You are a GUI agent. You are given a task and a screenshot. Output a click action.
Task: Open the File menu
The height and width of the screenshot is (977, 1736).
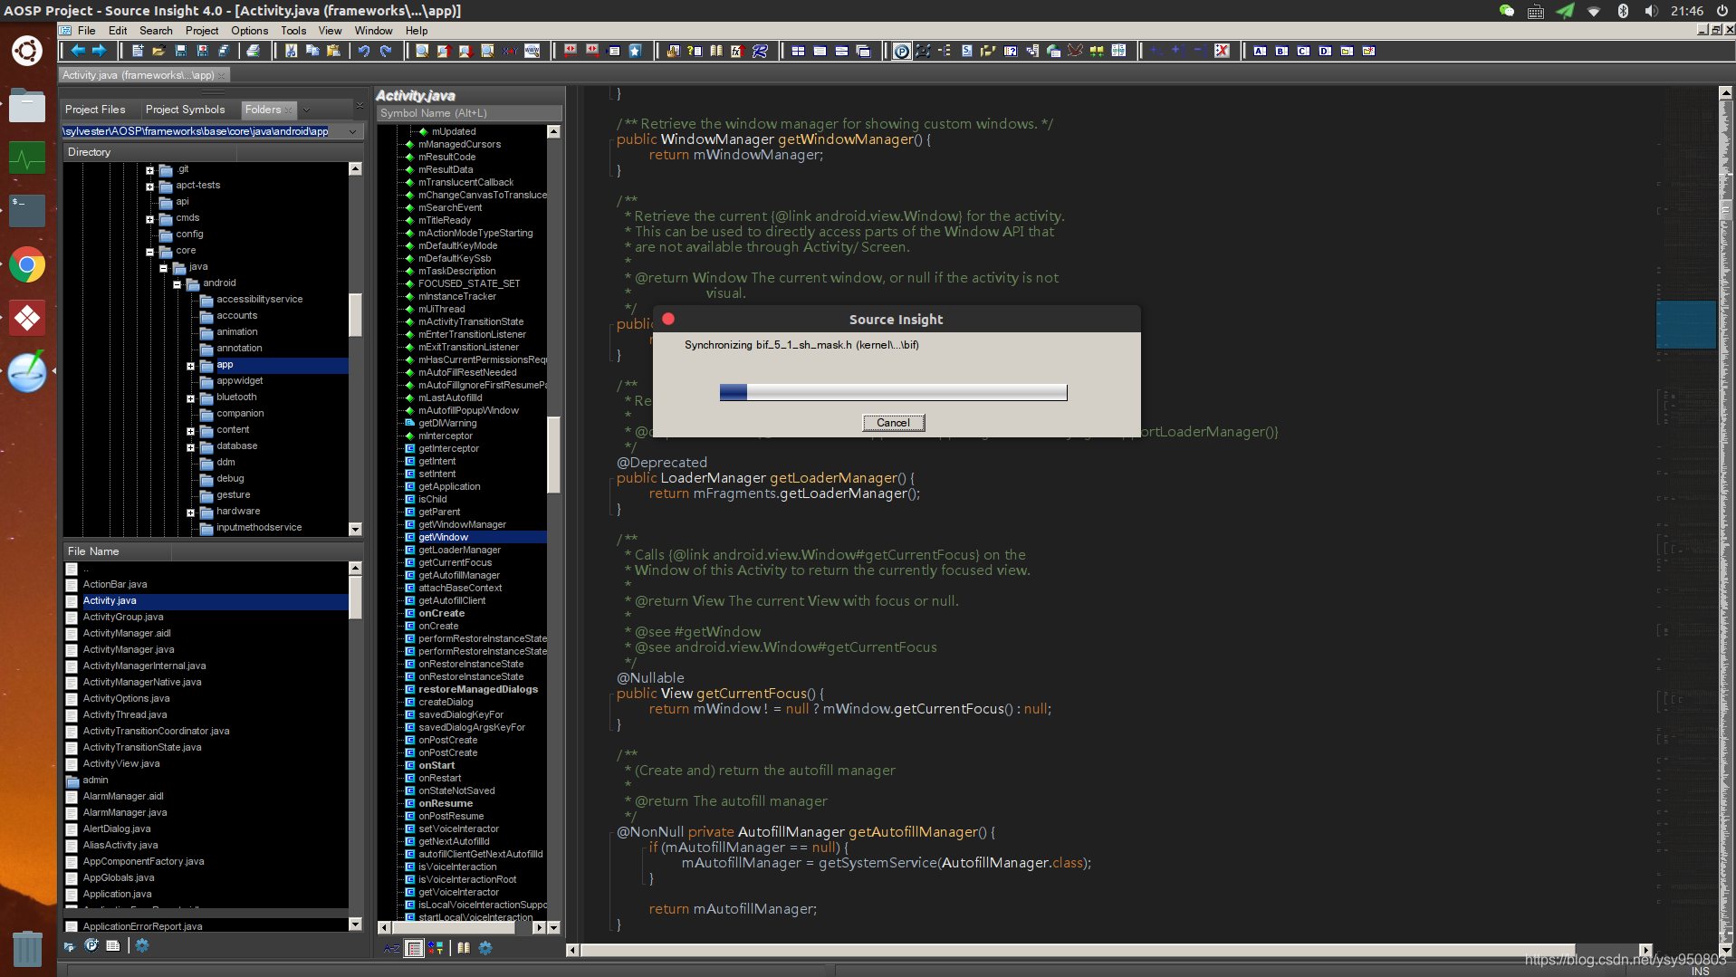click(x=86, y=30)
